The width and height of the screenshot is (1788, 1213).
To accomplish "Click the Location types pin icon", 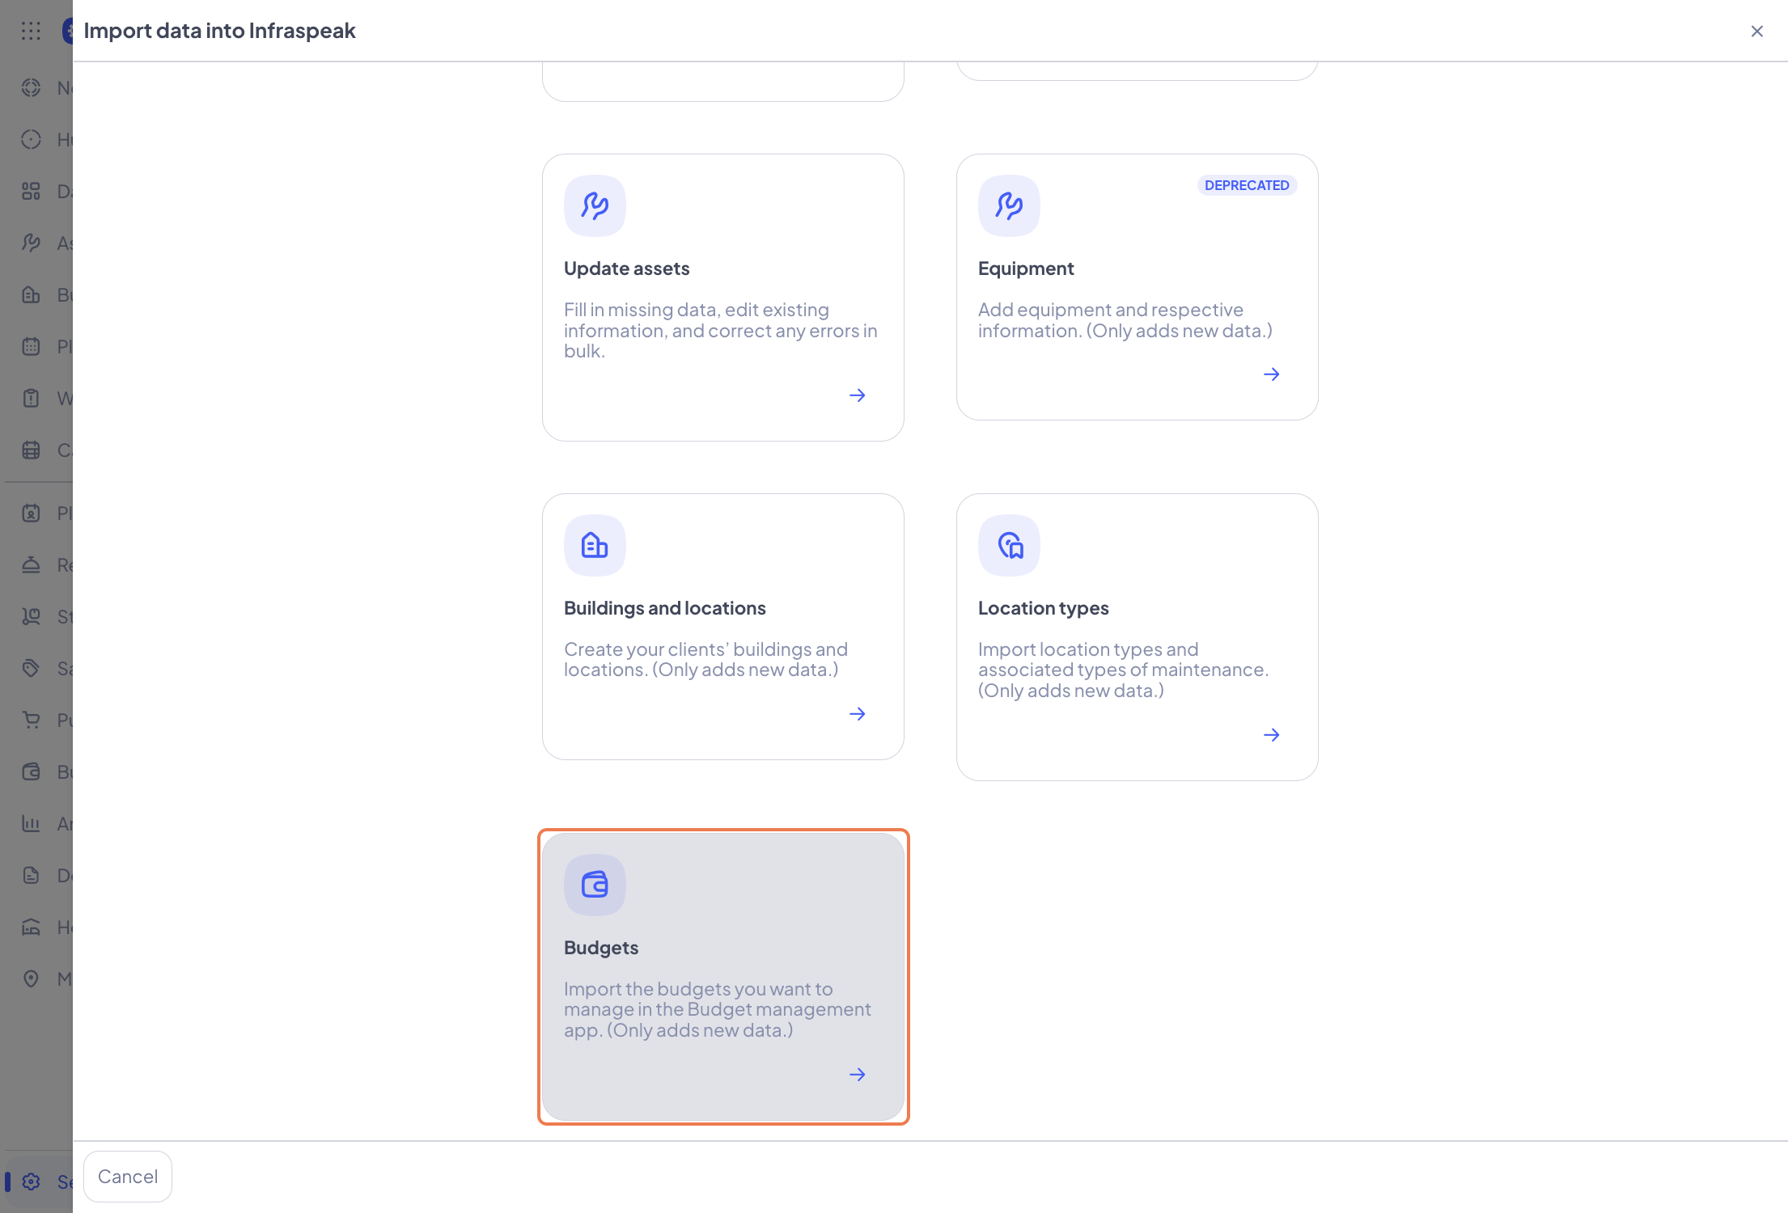I will click(x=1009, y=545).
